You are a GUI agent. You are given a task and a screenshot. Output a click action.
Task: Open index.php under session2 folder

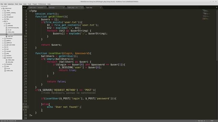point(11,60)
